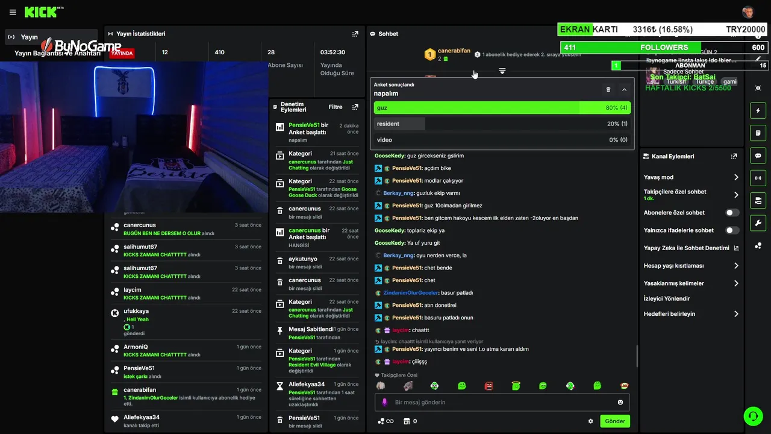
Task: Pop out the Denetim Eylemleri panel
Action: click(355, 107)
